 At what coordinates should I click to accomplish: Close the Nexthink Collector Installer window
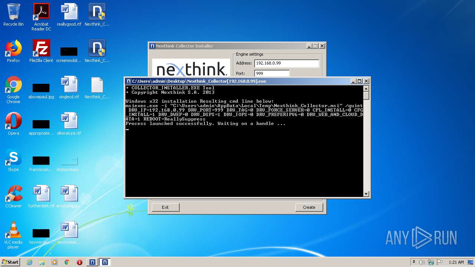(x=322, y=46)
